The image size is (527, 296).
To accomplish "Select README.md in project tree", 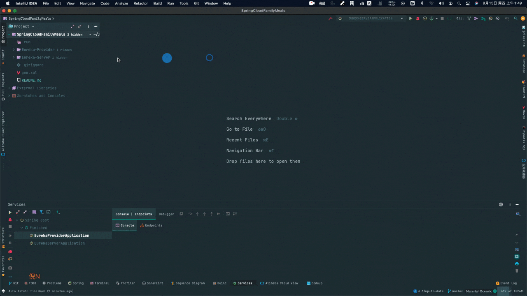I will [x=31, y=81].
